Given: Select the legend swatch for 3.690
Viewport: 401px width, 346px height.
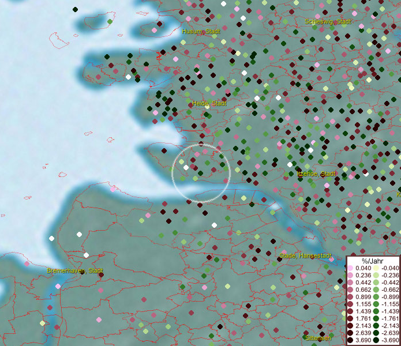Looking at the screenshot, I should coord(350,340).
